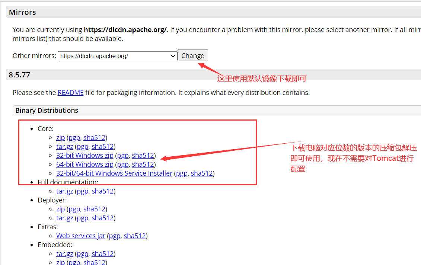
Task: Download 32-bit Windows zip
Action: click(x=84, y=156)
